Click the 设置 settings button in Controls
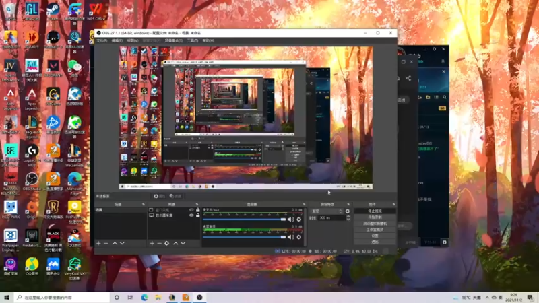Image resolution: width=539 pixels, height=303 pixels. coord(375,236)
